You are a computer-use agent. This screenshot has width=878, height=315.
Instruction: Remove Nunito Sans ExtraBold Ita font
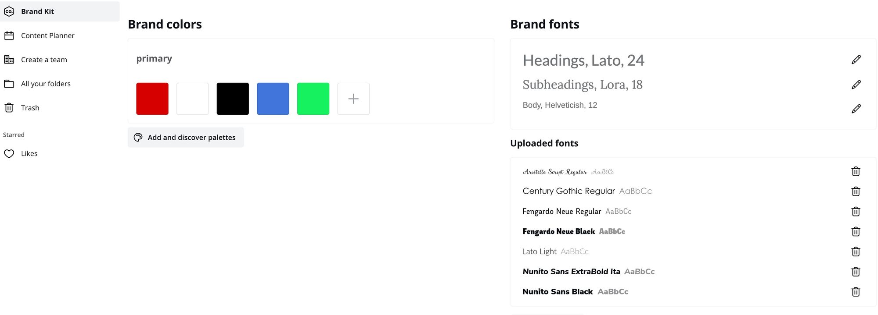click(856, 272)
